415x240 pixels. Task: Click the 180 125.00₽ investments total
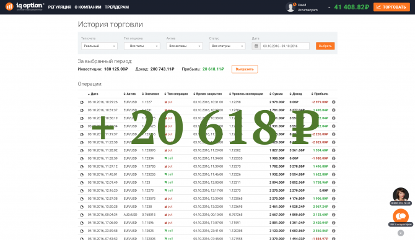(116, 69)
